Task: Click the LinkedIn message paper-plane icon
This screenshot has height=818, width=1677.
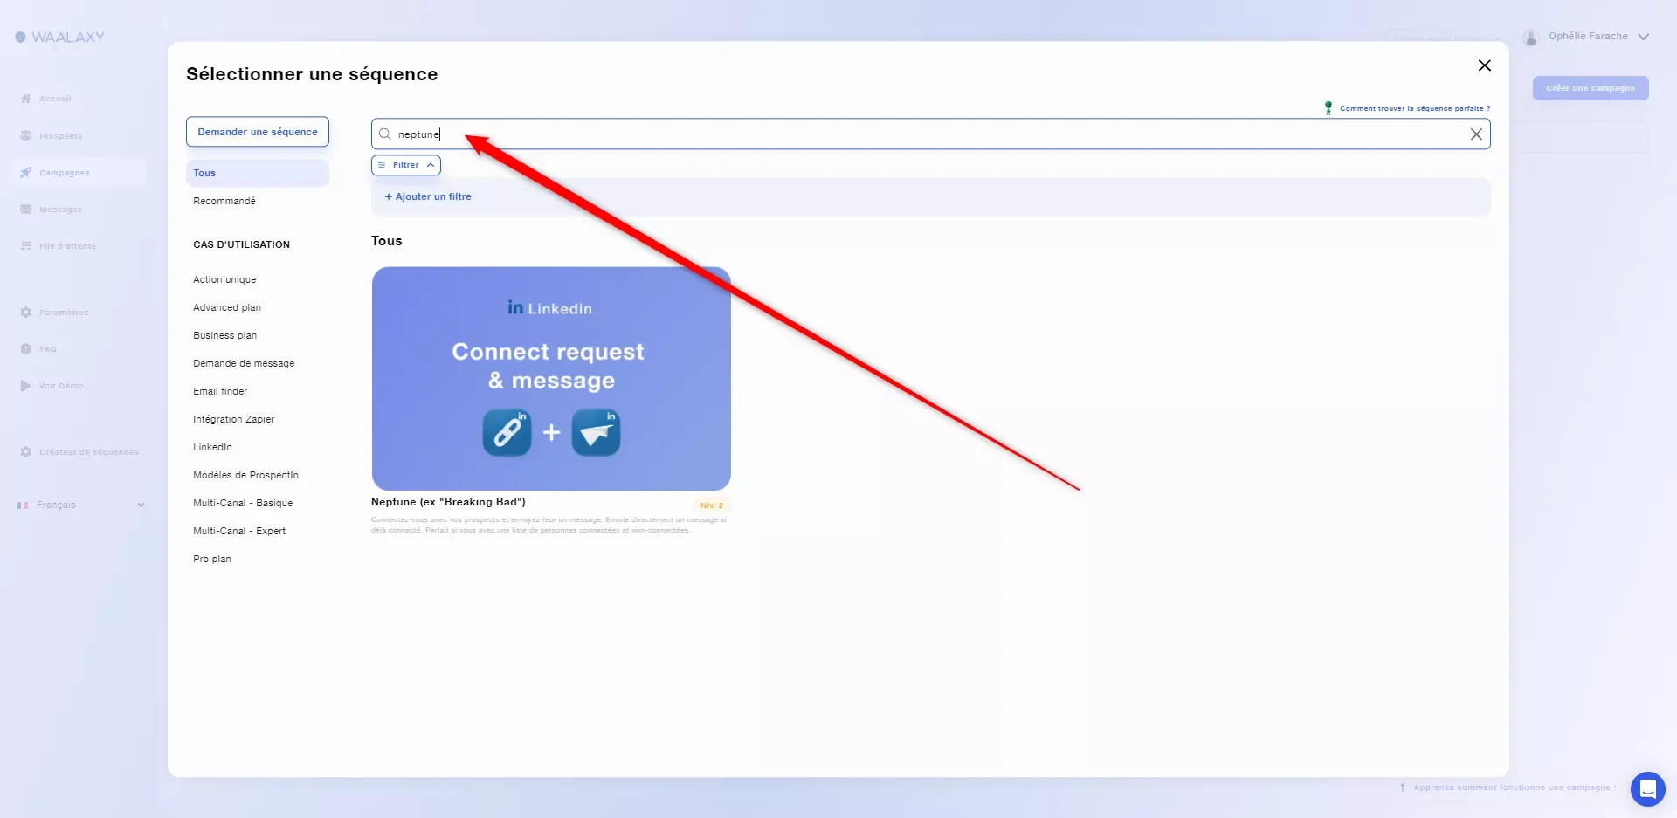Action: [x=596, y=432]
